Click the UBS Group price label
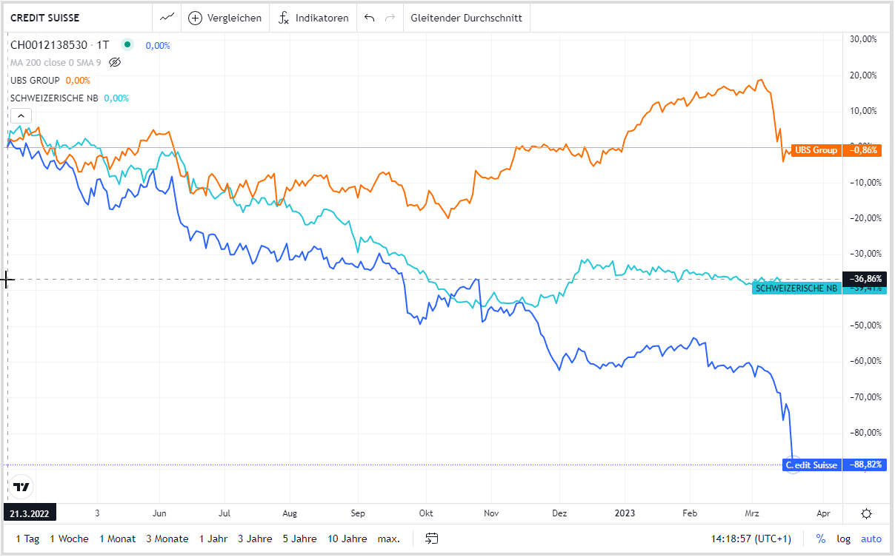 tap(816, 150)
